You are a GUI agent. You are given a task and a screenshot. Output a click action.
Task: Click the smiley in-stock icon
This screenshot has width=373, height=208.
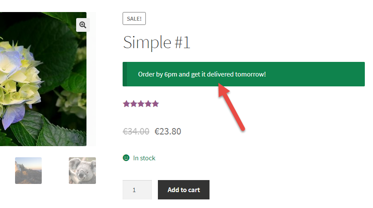click(126, 158)
